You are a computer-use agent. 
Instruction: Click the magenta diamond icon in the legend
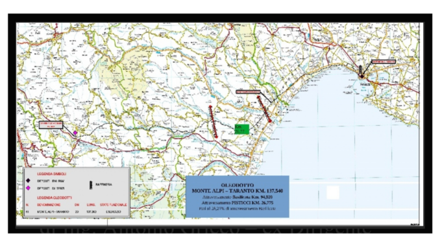click(x=28, y=188)
